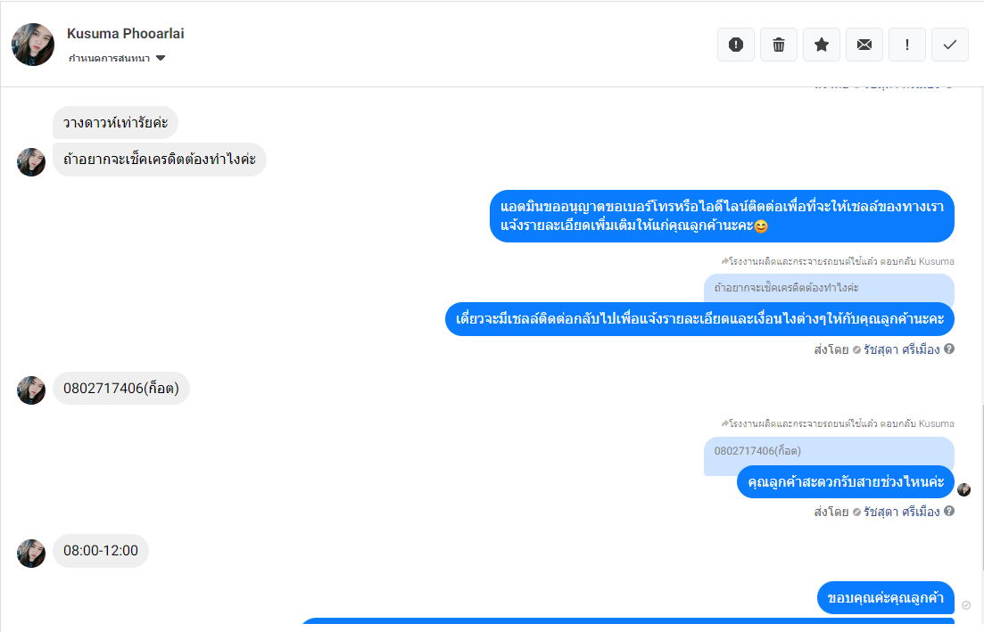Click help icon under the call-time reply
Screen dimensions: 984x632
[949, 511]
